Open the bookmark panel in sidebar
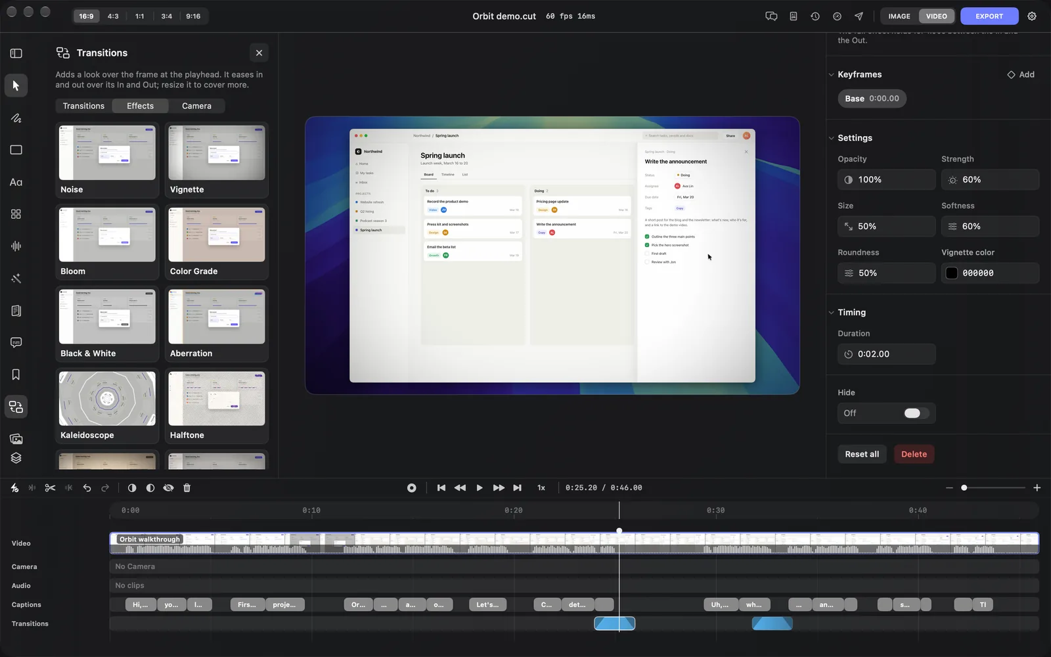1051x657 pixels. [16, 374]
